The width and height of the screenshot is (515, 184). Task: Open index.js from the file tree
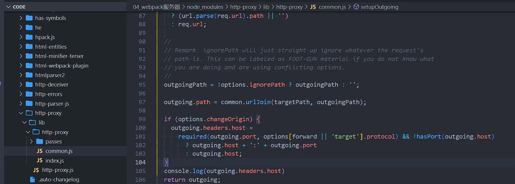coord(55,160)
